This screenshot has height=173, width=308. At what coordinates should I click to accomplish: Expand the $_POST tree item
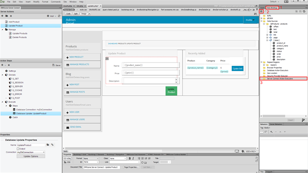click(x=6, y=98)
